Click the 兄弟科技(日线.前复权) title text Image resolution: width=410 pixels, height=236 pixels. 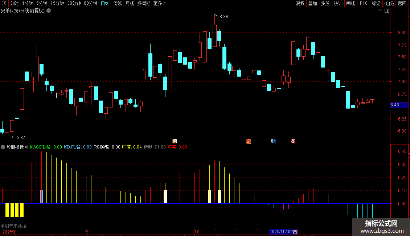coord(23,11)
